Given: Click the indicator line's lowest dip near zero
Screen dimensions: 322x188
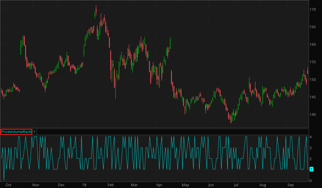Looking at the screenshot, I should (x=4, y=180).
